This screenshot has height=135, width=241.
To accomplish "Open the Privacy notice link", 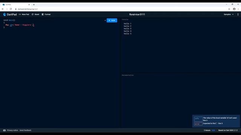I will pyautogui.click(x=12, y=130).
